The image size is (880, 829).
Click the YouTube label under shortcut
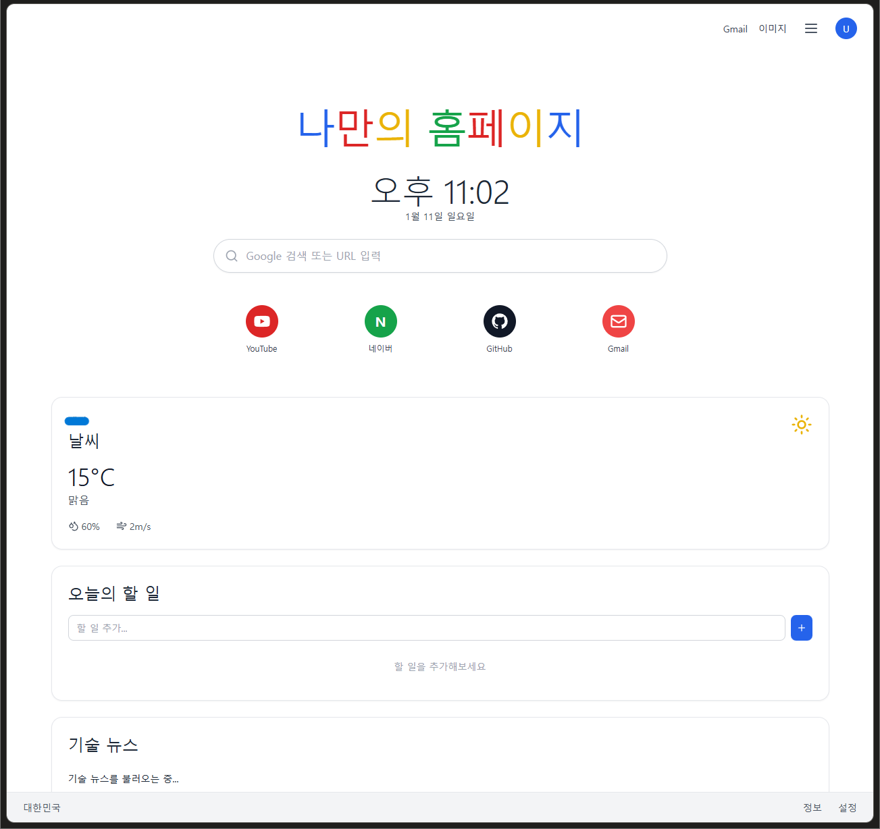pos(262,349)
